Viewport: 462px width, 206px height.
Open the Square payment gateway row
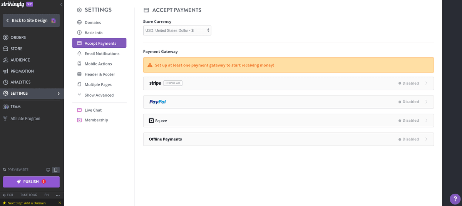click(288, 121)
